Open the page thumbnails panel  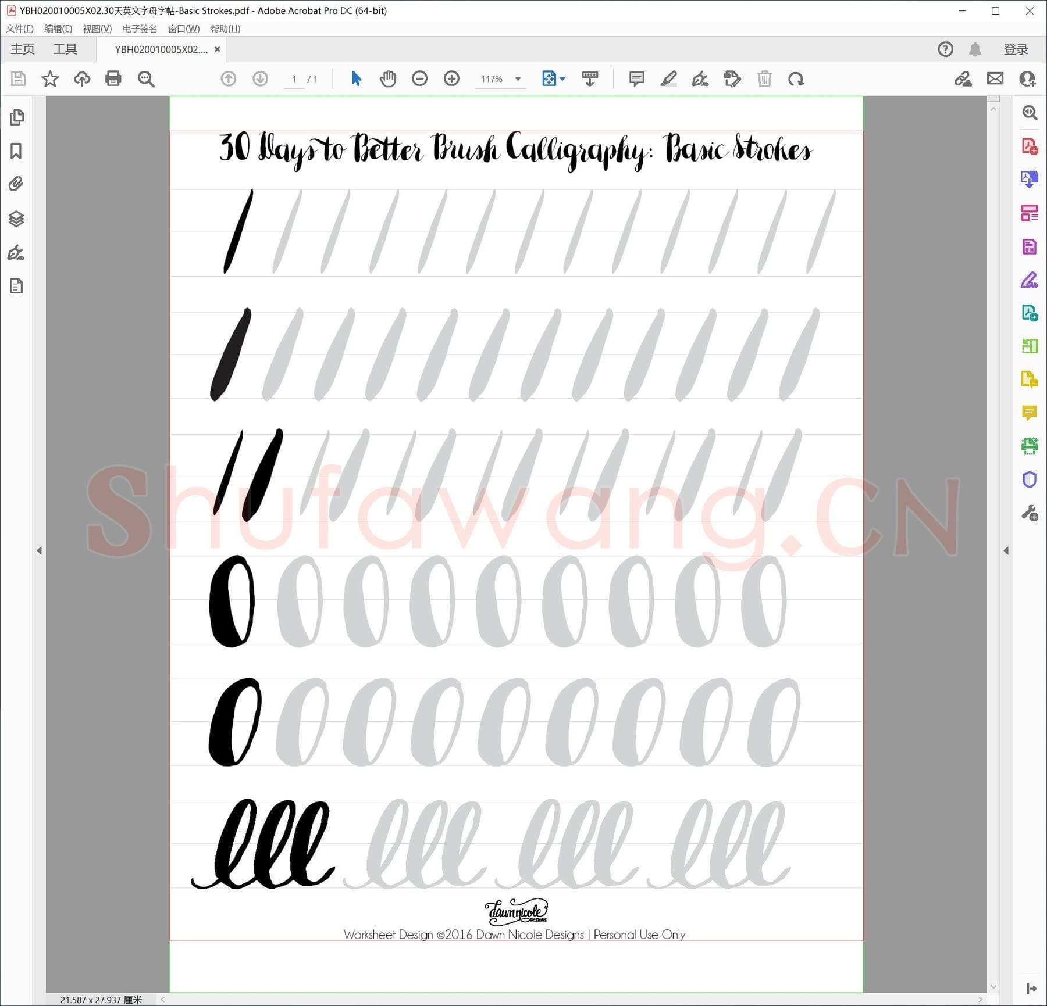coord(17,117)
